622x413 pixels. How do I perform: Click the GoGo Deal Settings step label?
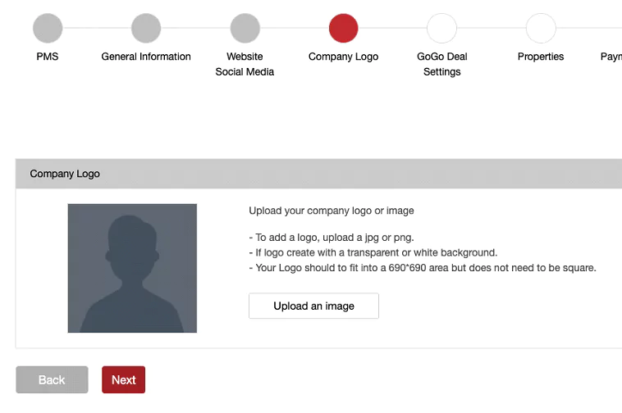[x=442, y=64]
